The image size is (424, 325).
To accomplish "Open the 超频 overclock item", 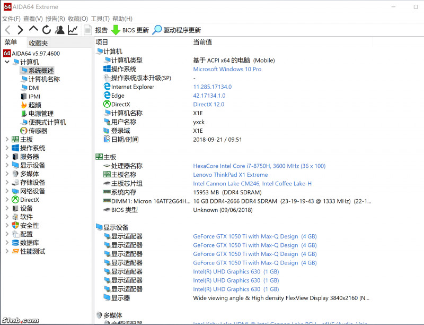I will click(x=35, y=105).
